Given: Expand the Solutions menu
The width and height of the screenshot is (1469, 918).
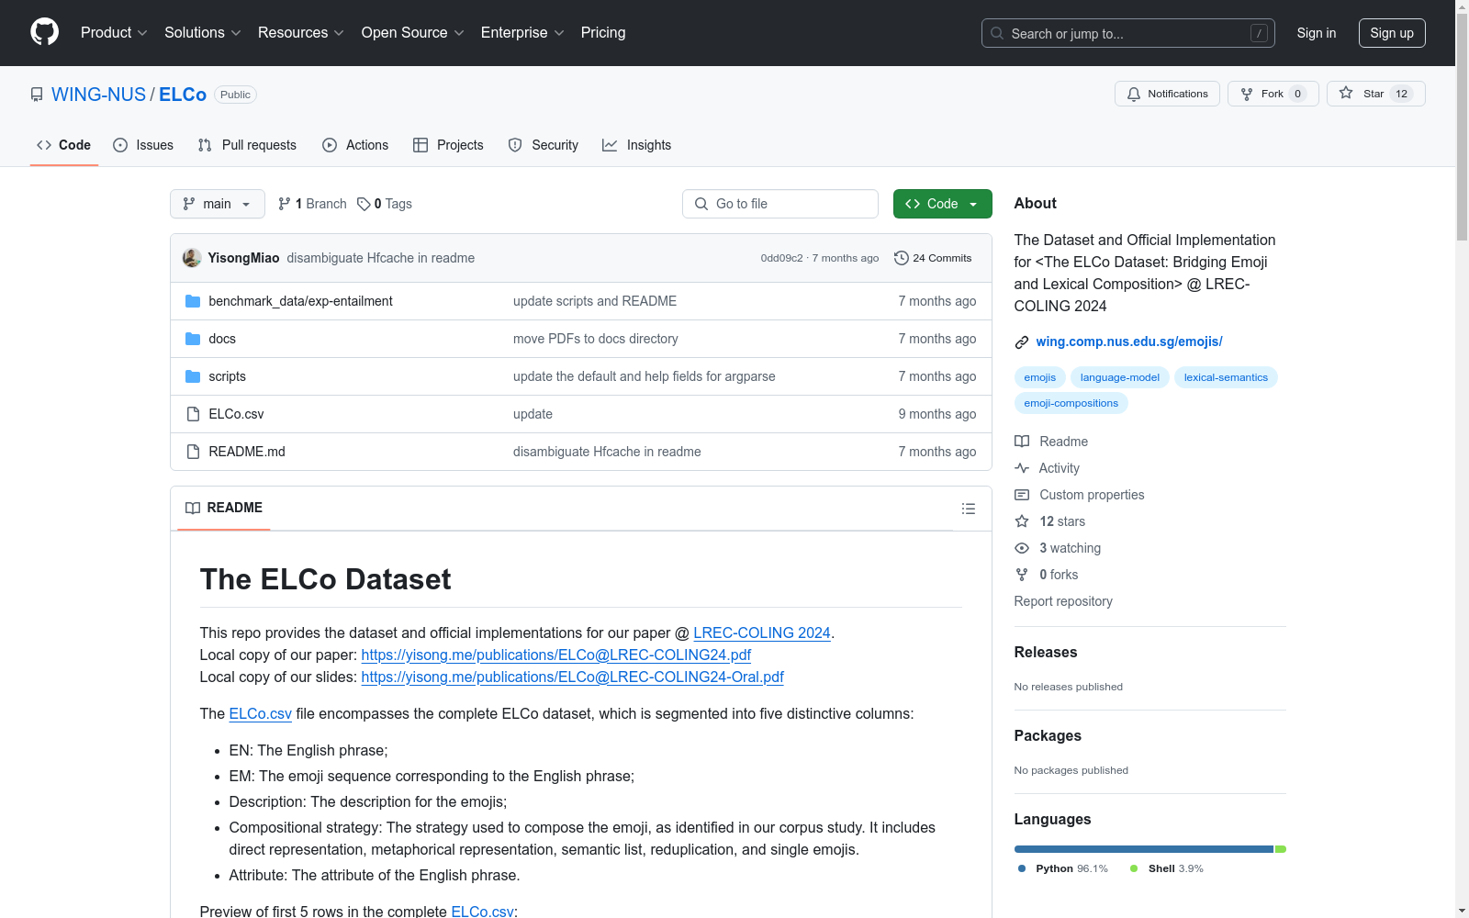Looking at the screenshot, I should click(203, 32).
